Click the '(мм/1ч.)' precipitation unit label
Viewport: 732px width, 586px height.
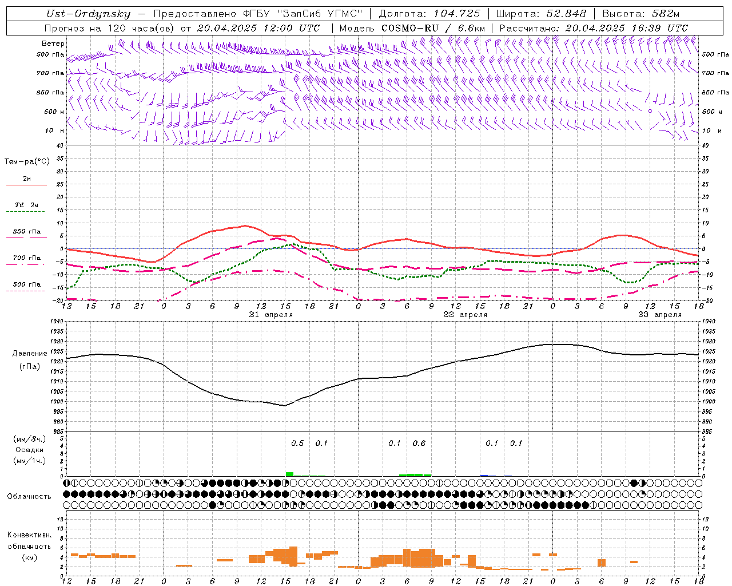(x=30, y=461)
